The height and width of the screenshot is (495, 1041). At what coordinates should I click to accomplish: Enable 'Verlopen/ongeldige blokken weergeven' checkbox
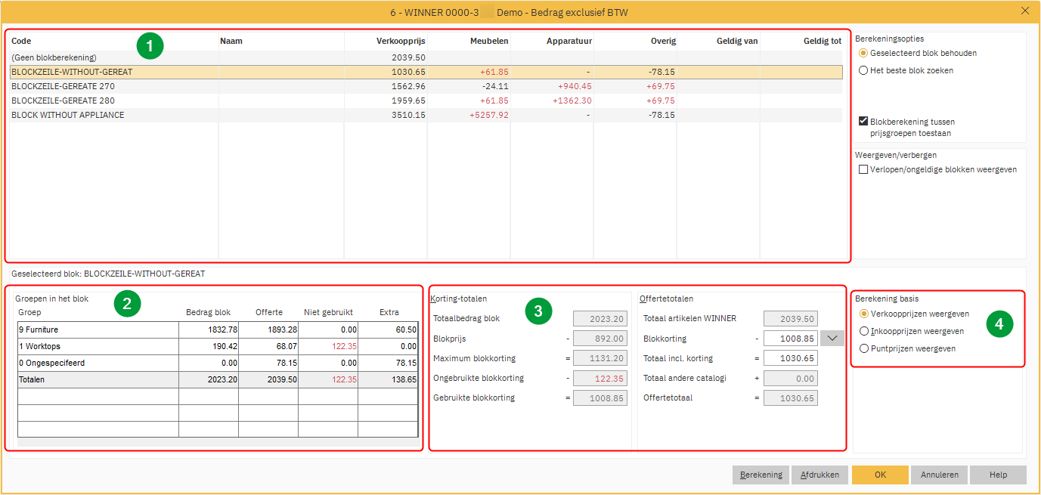tap(863, 170)
